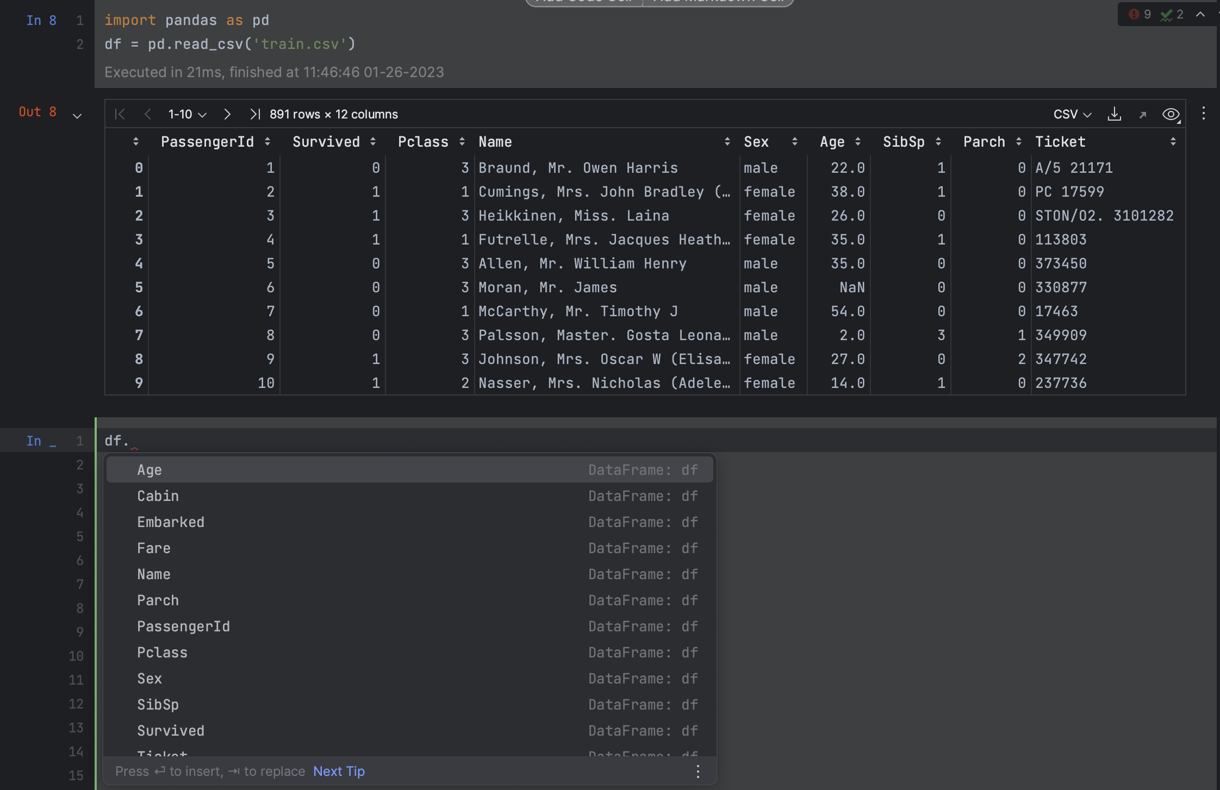The image size is (1220, 790).
Task: Toggle sorting on Survived column
Action: tap(372, 142)
